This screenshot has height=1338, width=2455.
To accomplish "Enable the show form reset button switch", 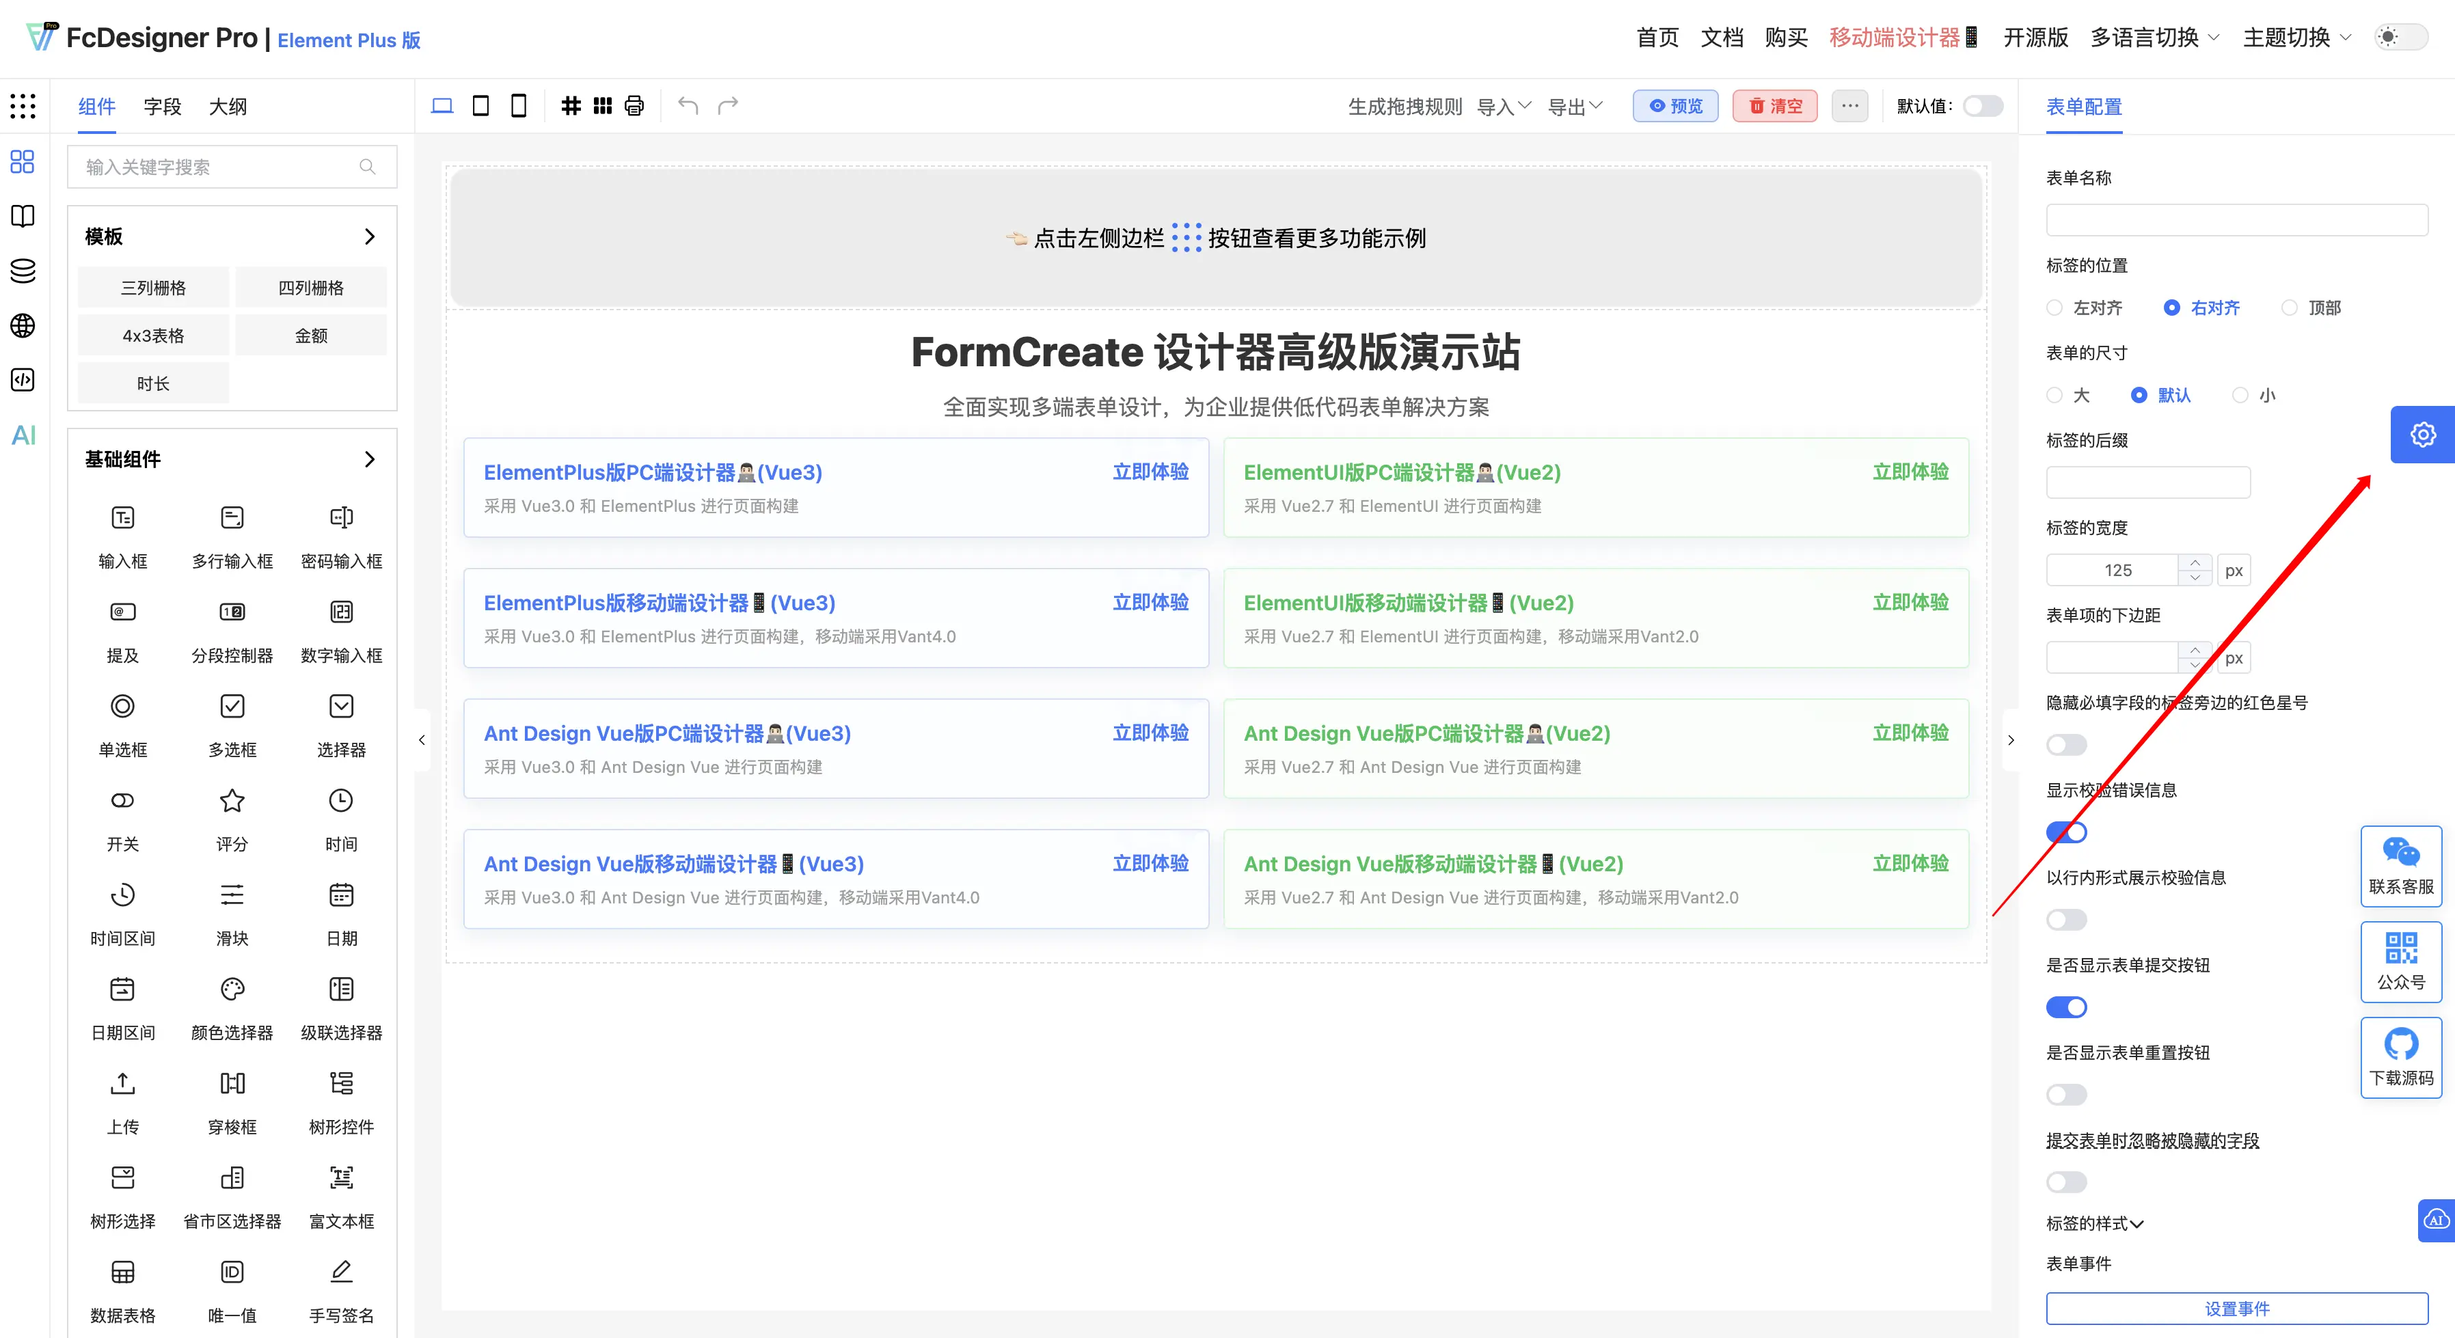I will tap(2066, 1095).
